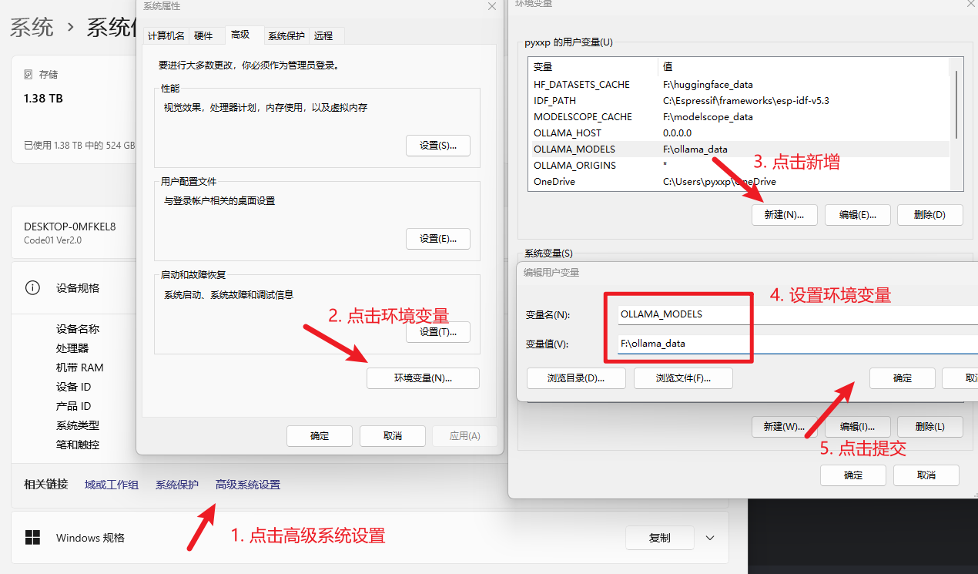Click the 笔和触控 spec label
The image size is (978, 574).
tap(78, 445)
